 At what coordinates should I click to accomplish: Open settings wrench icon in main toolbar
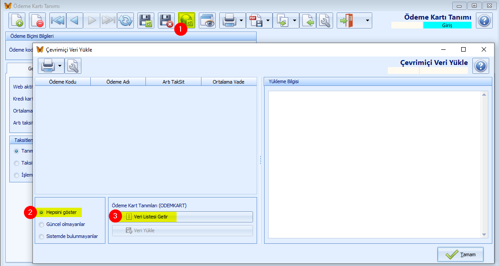pyautogui.click(x=325, y=20)
